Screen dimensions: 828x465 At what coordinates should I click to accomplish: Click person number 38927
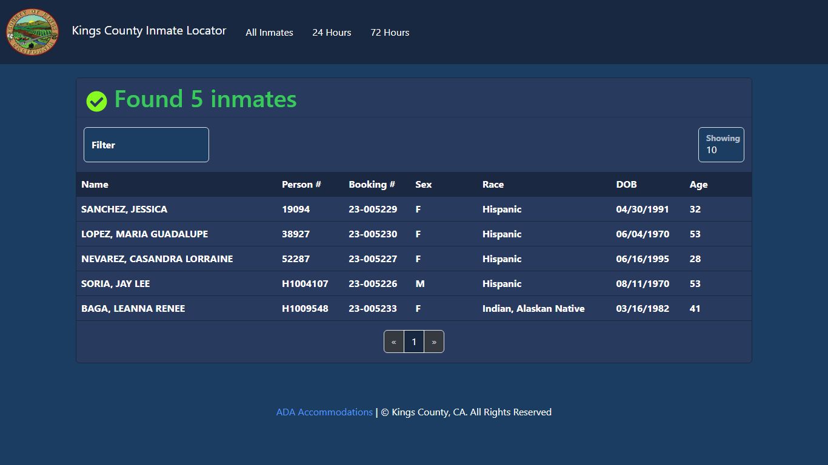click(296, 234)
